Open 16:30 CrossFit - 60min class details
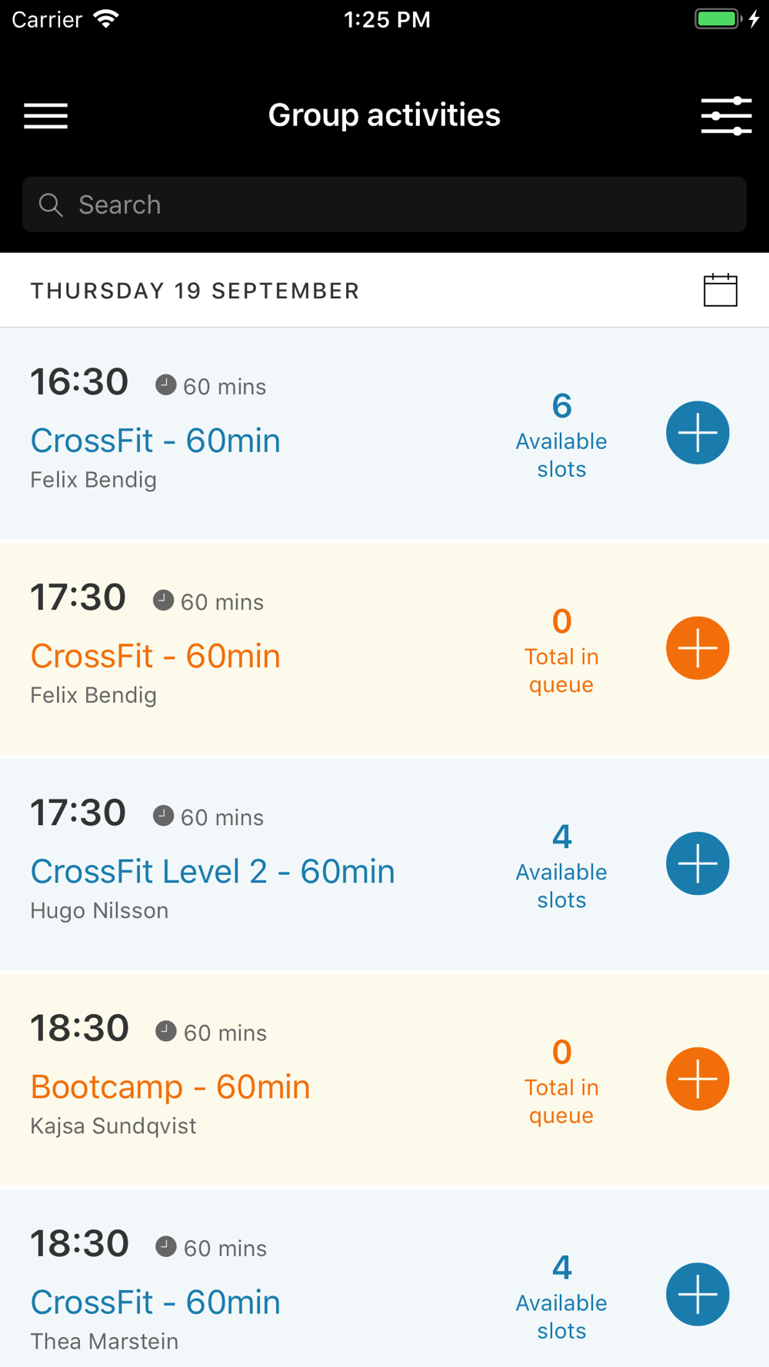The image size is (769, 1367). [155, 441]
